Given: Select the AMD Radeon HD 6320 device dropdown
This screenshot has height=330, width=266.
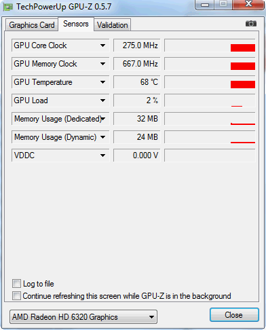Looking at the screenshot, I should pos(83,317).
